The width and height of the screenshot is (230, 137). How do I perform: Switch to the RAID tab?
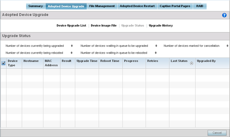click(200, 6)
